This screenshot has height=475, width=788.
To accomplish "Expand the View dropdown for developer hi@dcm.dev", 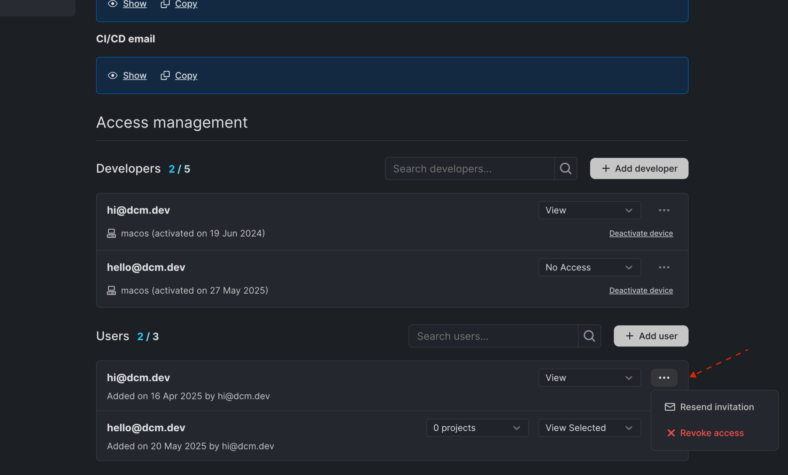I will [589, 210].
